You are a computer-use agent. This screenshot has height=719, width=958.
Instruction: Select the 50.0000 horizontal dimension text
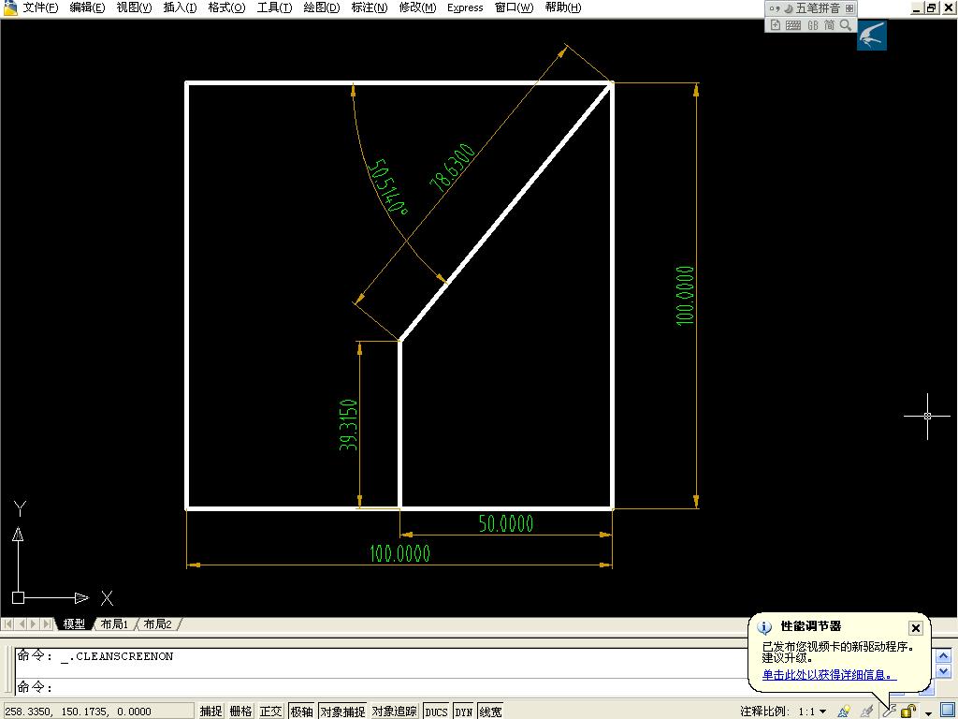coord(506,523)
